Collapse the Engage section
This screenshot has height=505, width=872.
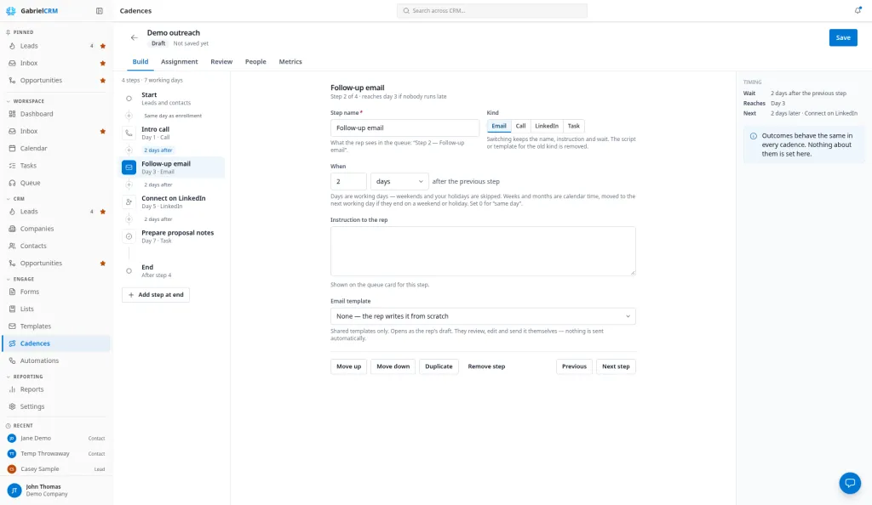(x=20, y=279)
